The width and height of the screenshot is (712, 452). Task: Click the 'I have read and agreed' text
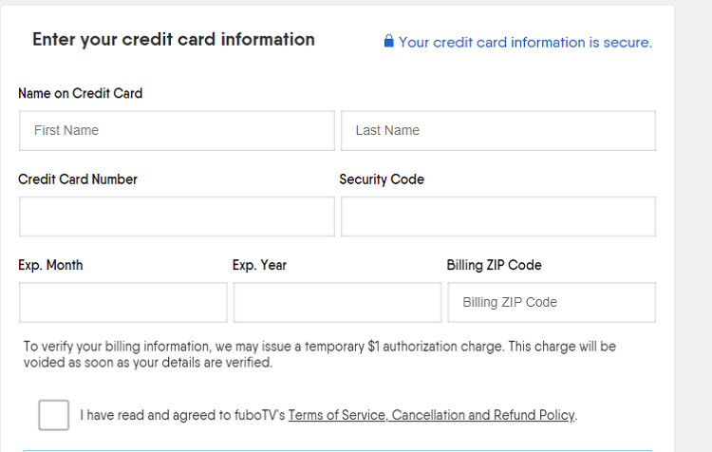[148, 415]
